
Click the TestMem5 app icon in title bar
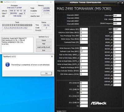[x=2, y=2]
